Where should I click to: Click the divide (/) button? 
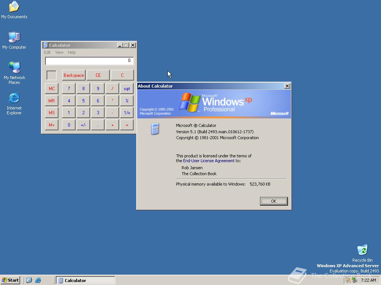(x=112, y=88)
